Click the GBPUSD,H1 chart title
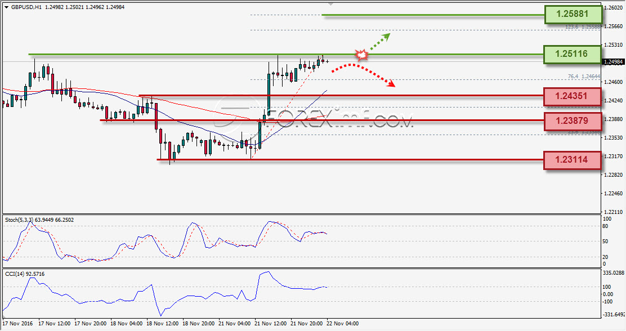Viewport: 626px width, 331px height. pos(26,7)
